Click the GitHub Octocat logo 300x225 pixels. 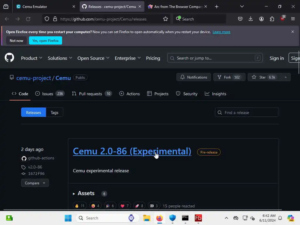point(9,58)
